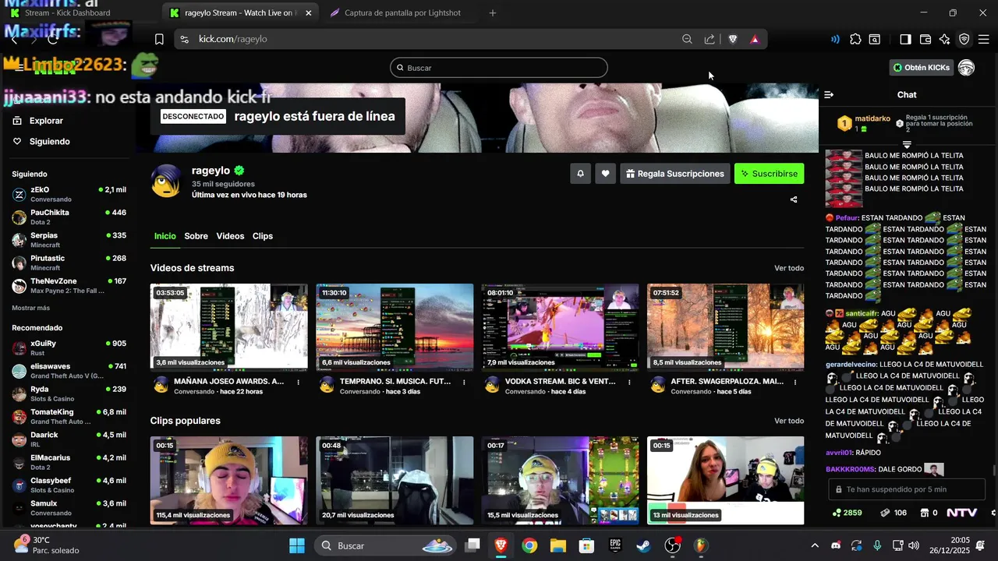Open Brave Leo AI sparkle icon
Screen dimensions: 998x561
945,39
